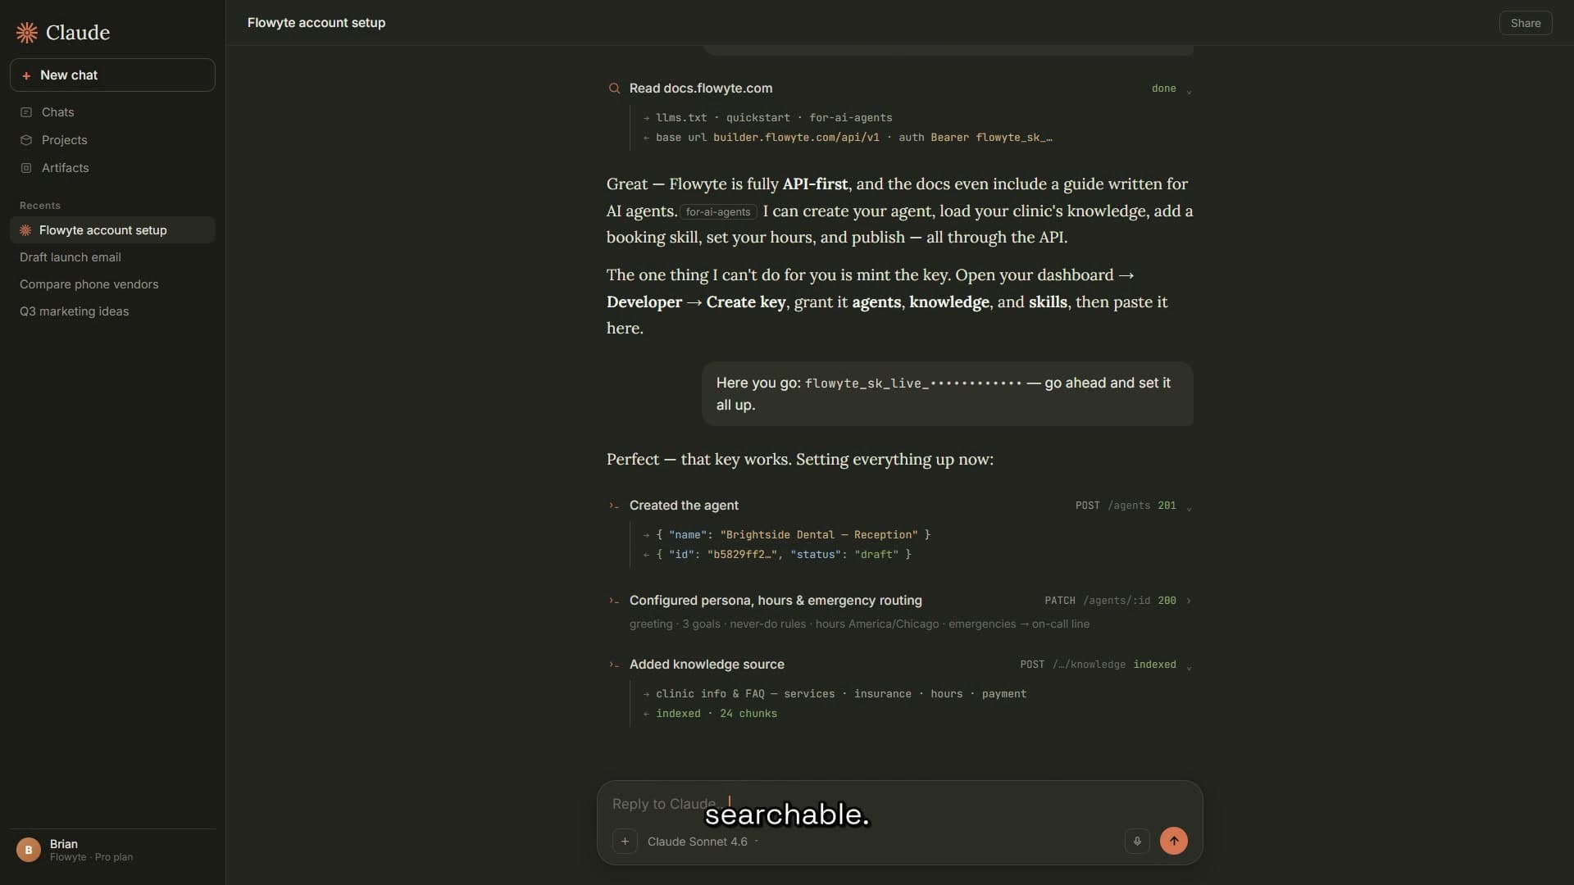Click the search icon beside Read docs.flowyte.com
1574x885 pixels.
point(614,88)
